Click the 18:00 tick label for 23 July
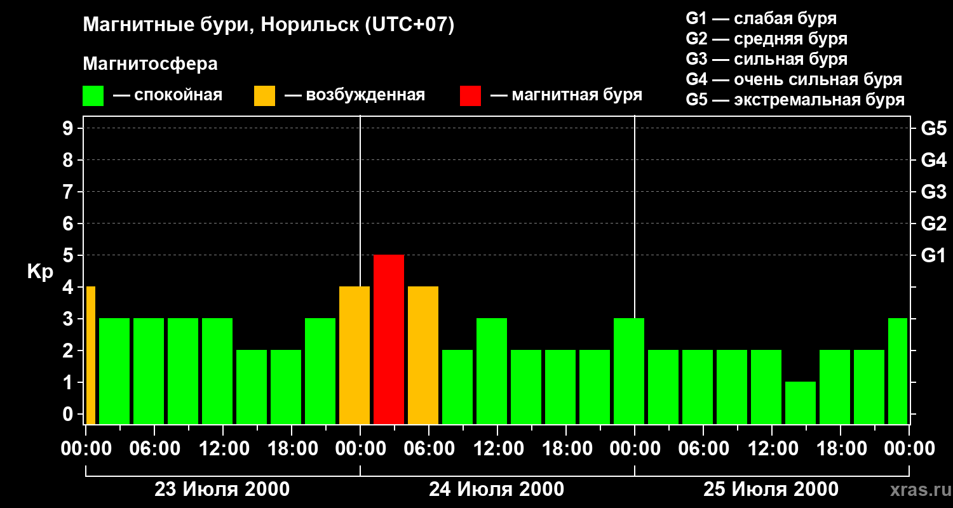Image resolution: width=953 pixels, height=508 pixels. 292,449
